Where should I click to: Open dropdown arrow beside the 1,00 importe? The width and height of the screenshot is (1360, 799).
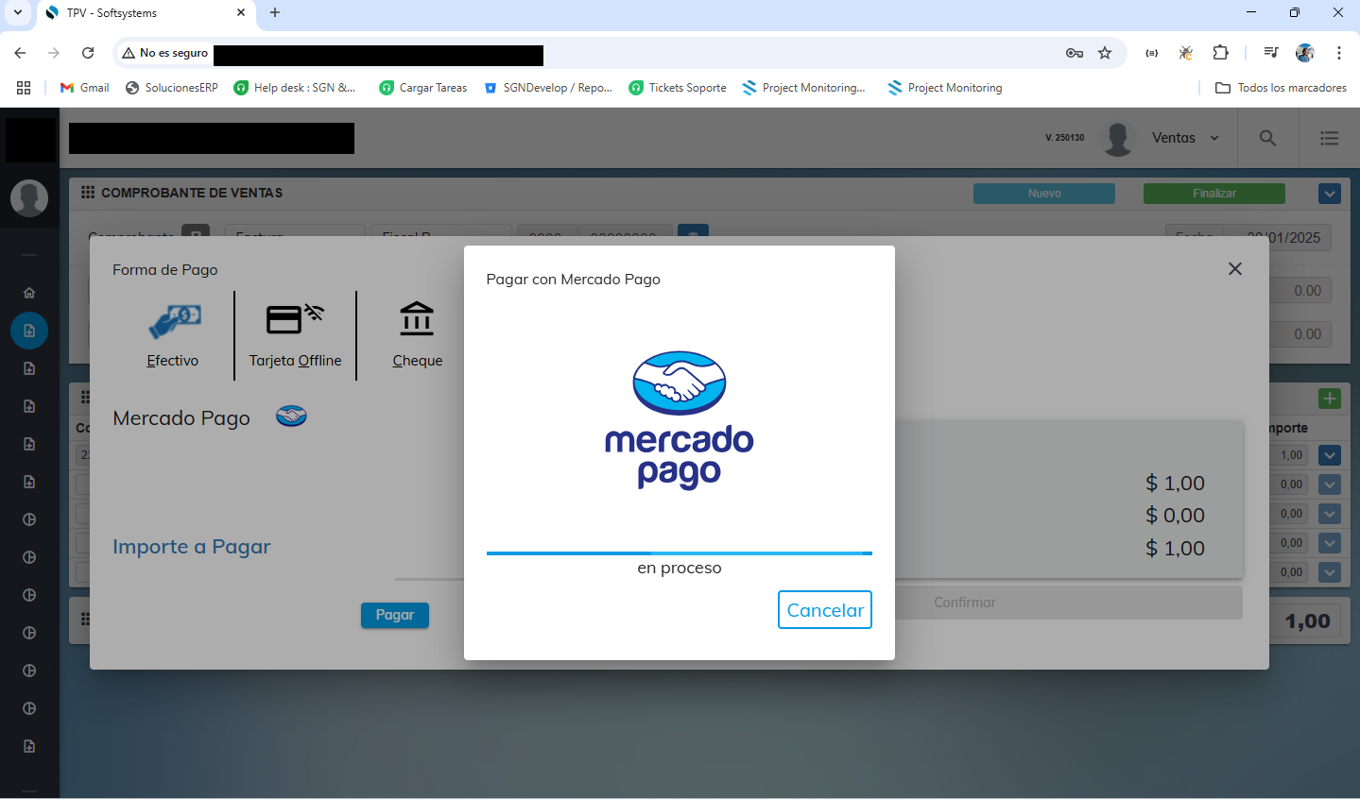[x=1329, y=455]
